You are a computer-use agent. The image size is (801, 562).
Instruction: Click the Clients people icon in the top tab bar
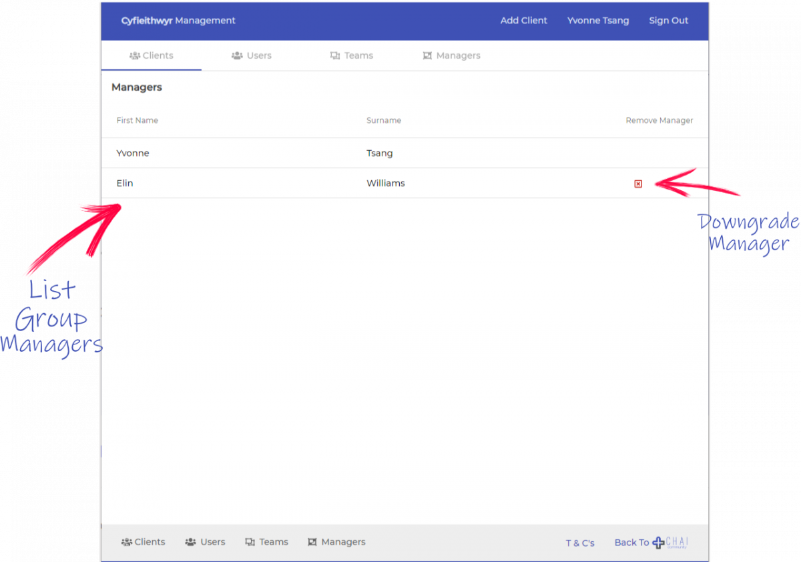pyautogui.click(x=136, y=55)
